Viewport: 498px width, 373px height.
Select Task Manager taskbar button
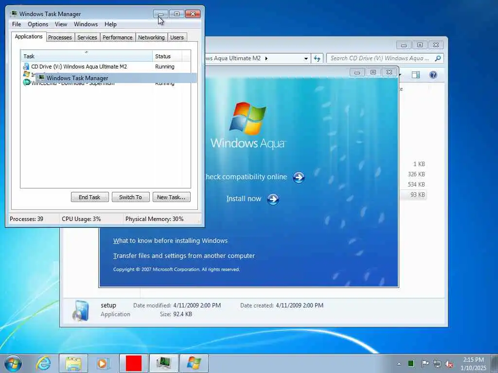click(x=164, y=363)
